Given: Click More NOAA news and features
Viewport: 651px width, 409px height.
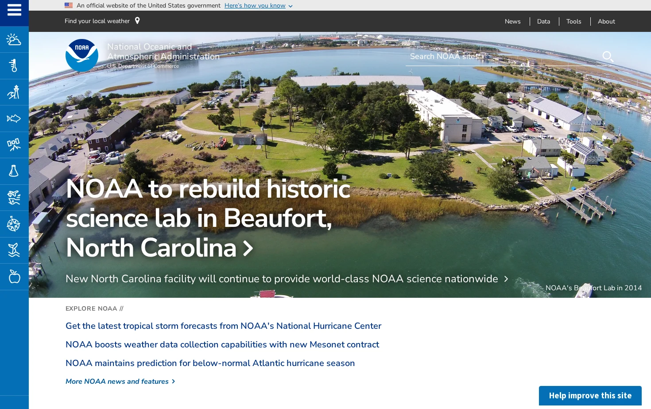Looking at the screenshot, I should (117, 382).
